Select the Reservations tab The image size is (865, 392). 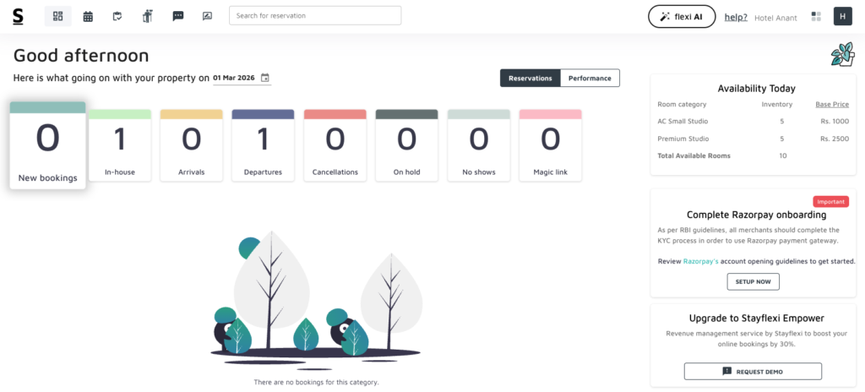tap(530, 78)
